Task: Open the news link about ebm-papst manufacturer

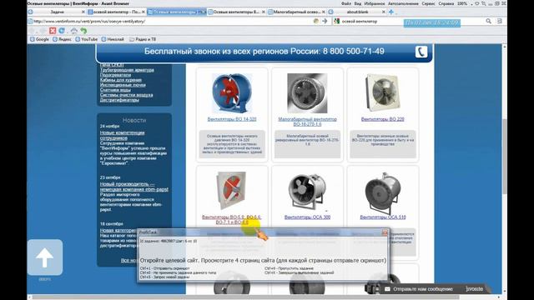Action: click(133, 187)
